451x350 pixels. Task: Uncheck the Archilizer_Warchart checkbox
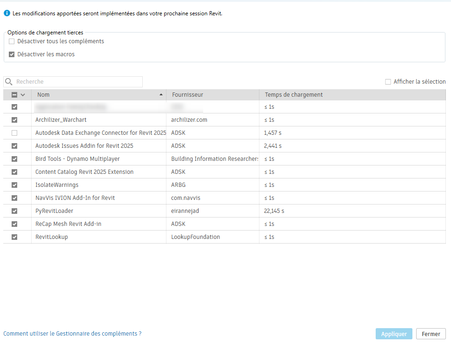(x=14, y=120)
